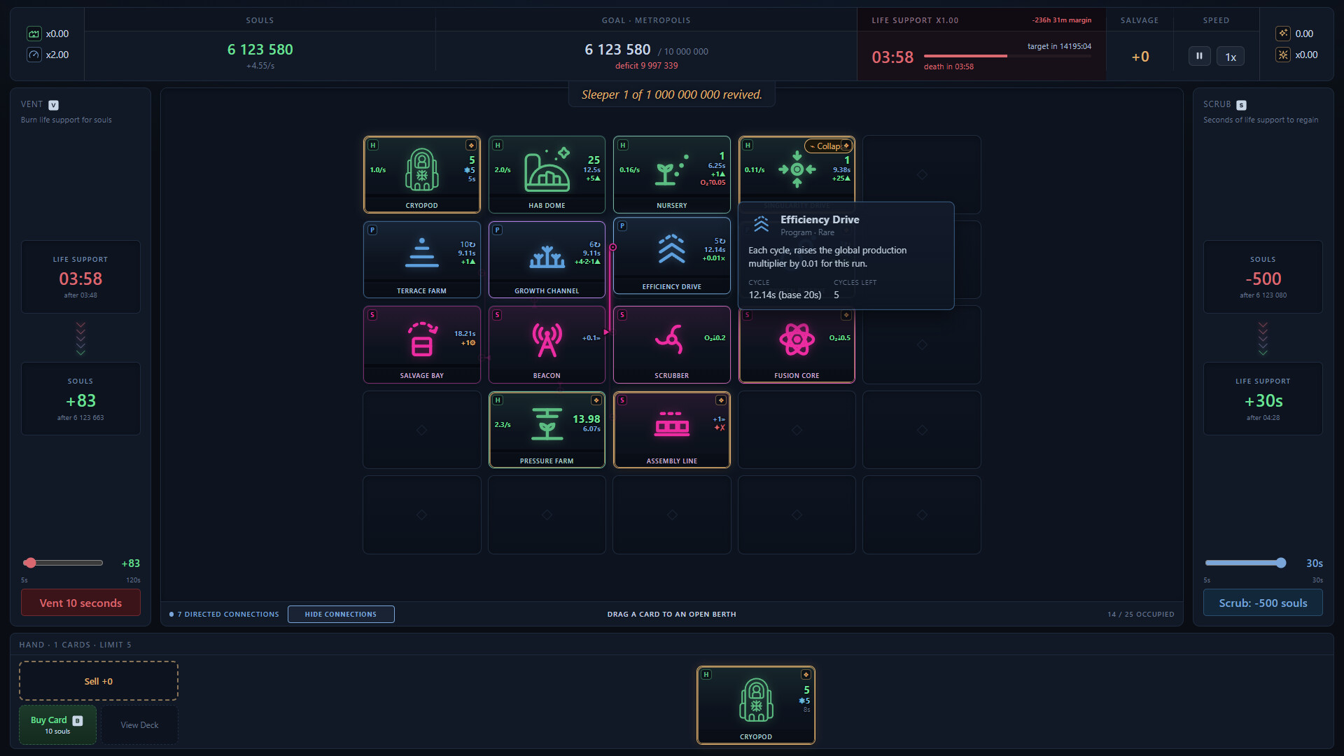Click the Vent 10 seconds button

tap(80, 603)
